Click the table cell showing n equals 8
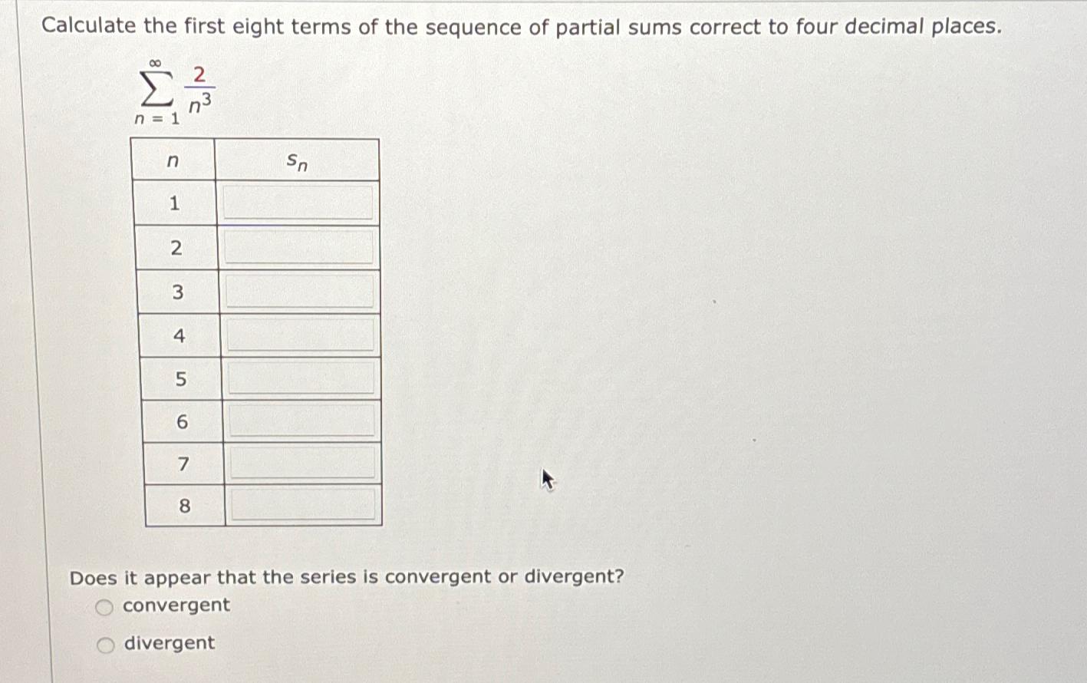 point(183,506)
